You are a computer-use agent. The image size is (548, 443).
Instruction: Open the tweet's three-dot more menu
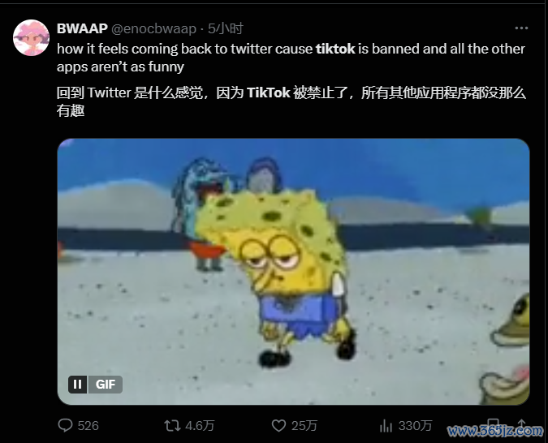coord(521,28)
